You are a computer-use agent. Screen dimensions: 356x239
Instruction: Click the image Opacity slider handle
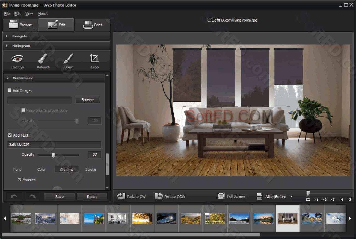pyautogui.click(x=77, y=121)
